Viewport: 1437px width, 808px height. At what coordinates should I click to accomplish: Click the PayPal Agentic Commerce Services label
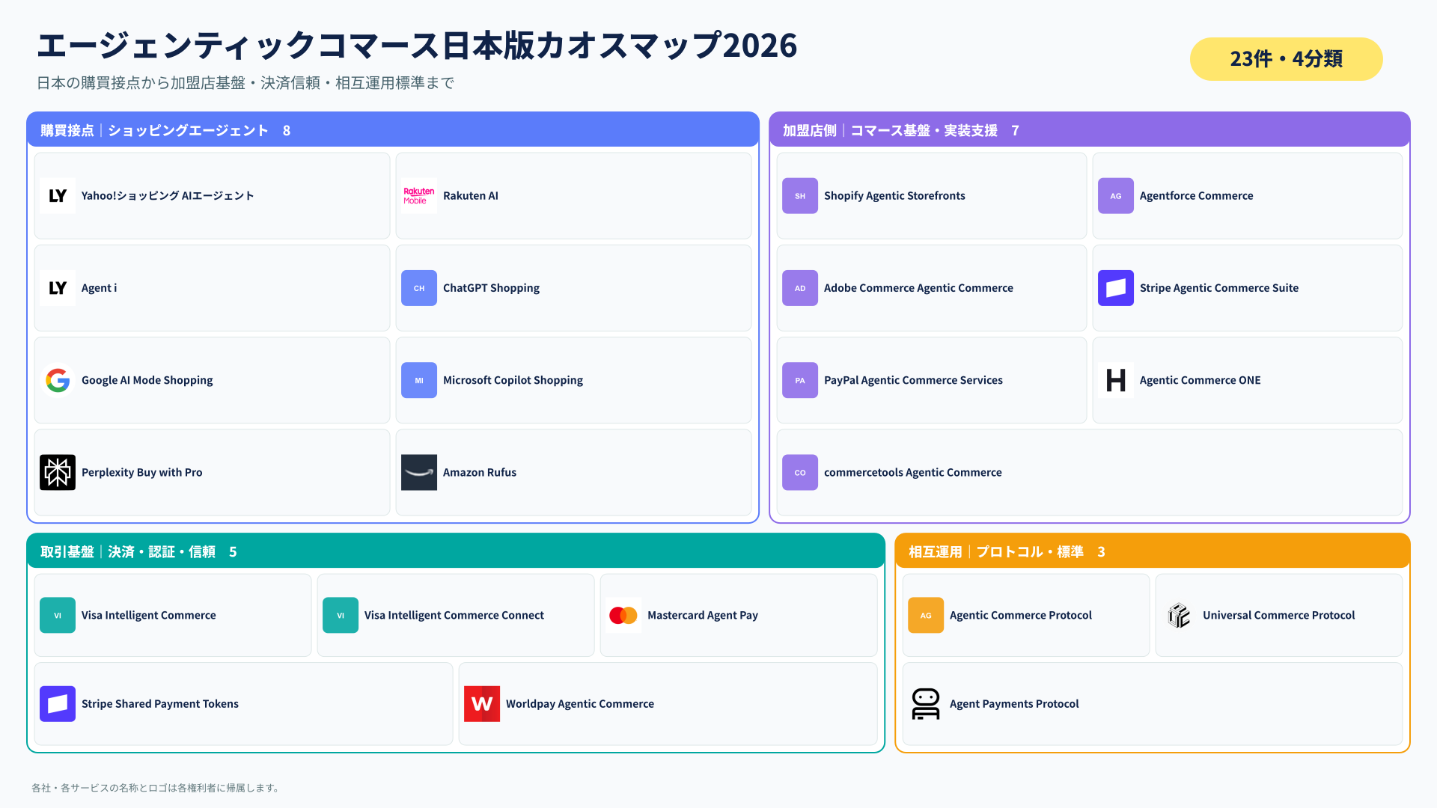(913, 380)
